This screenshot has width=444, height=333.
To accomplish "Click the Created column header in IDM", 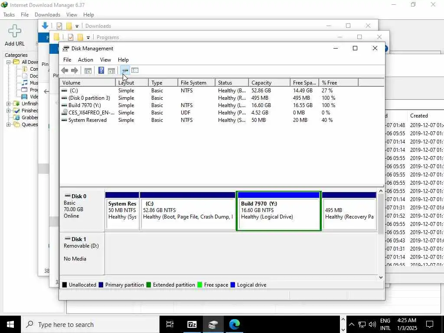I will click(419, 115).
